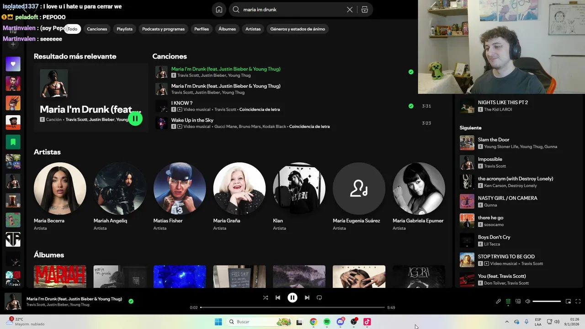585x329 pixels.
Task: Toggle the queue panel icon
Action: (x=508, y=302)
